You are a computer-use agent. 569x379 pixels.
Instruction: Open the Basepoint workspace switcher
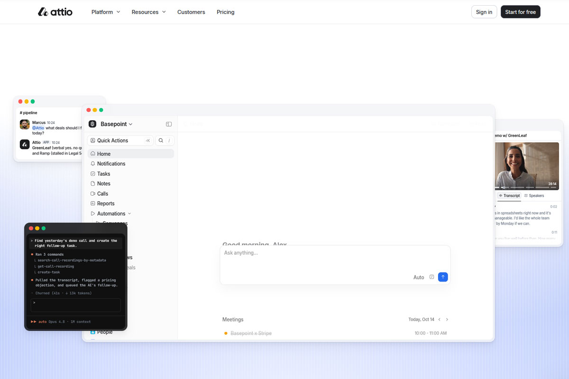pyautogui.click(x=116, y=124)
